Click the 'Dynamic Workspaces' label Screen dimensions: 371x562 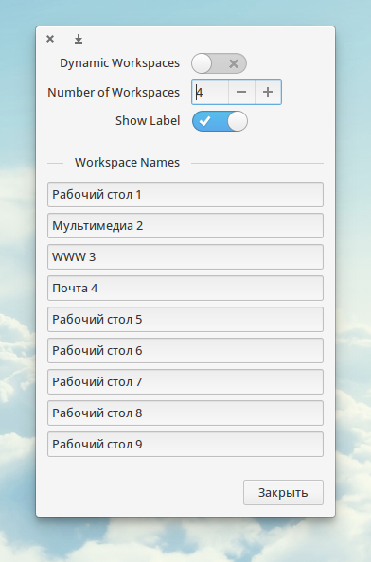(x=119, y=63)
